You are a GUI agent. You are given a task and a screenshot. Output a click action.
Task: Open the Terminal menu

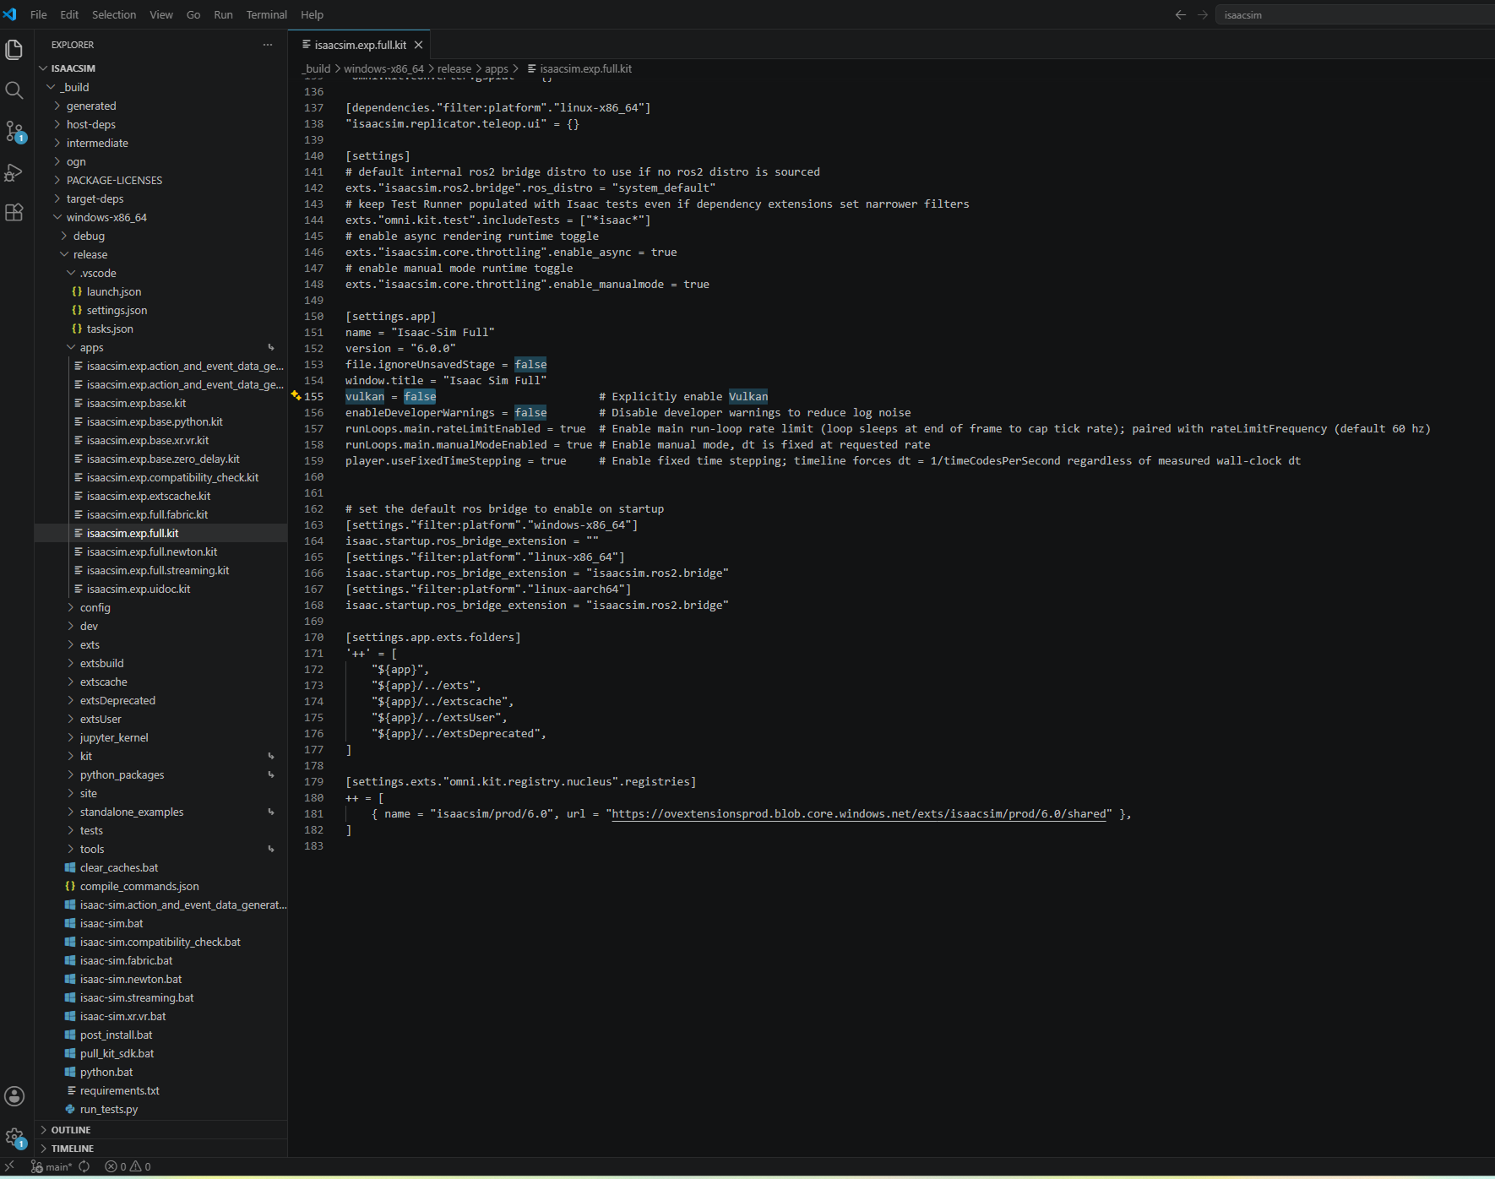267,14
